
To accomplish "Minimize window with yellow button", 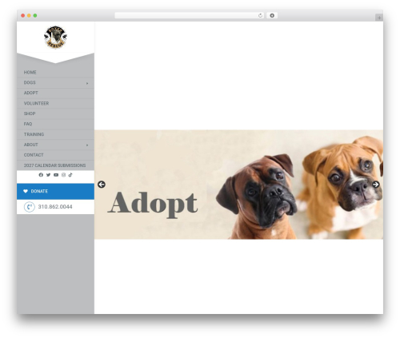I will [x=29, y=16].
